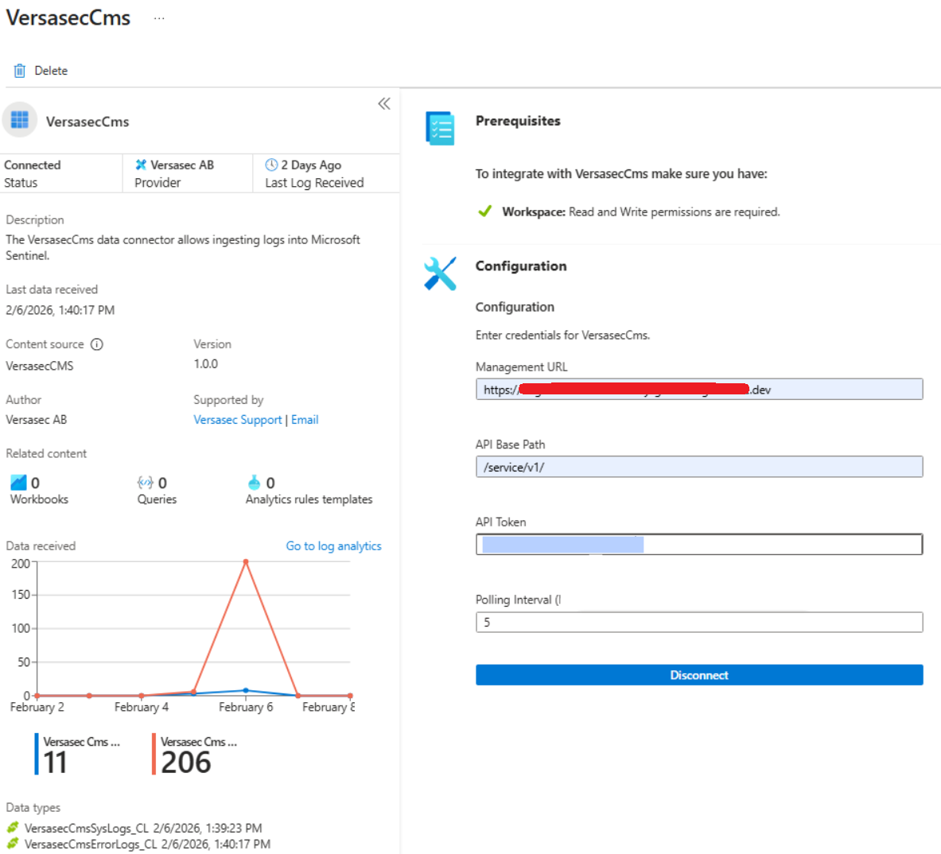Click the Content source info icon
This screenshot has height=854, width=941.
[96, 344]
